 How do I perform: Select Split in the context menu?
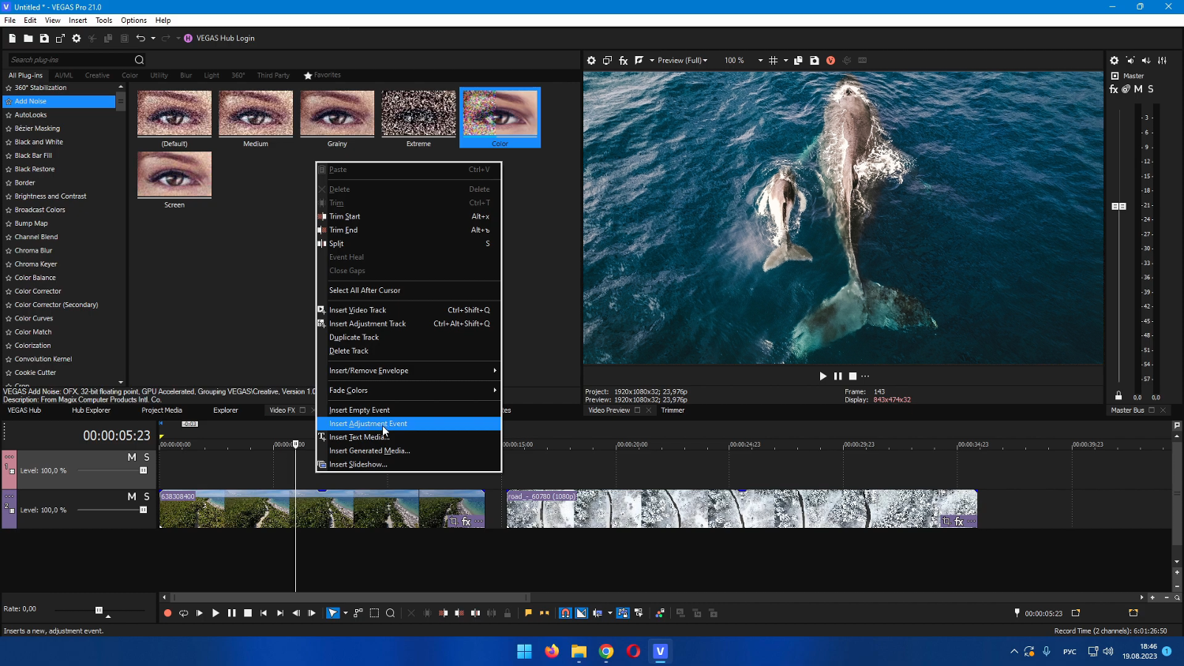click(409, 244)
